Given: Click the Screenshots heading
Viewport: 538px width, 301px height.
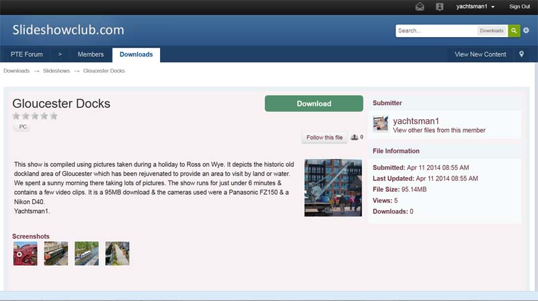Looking at the screenshot, I should pyautogui.click(x=31, y=236).
